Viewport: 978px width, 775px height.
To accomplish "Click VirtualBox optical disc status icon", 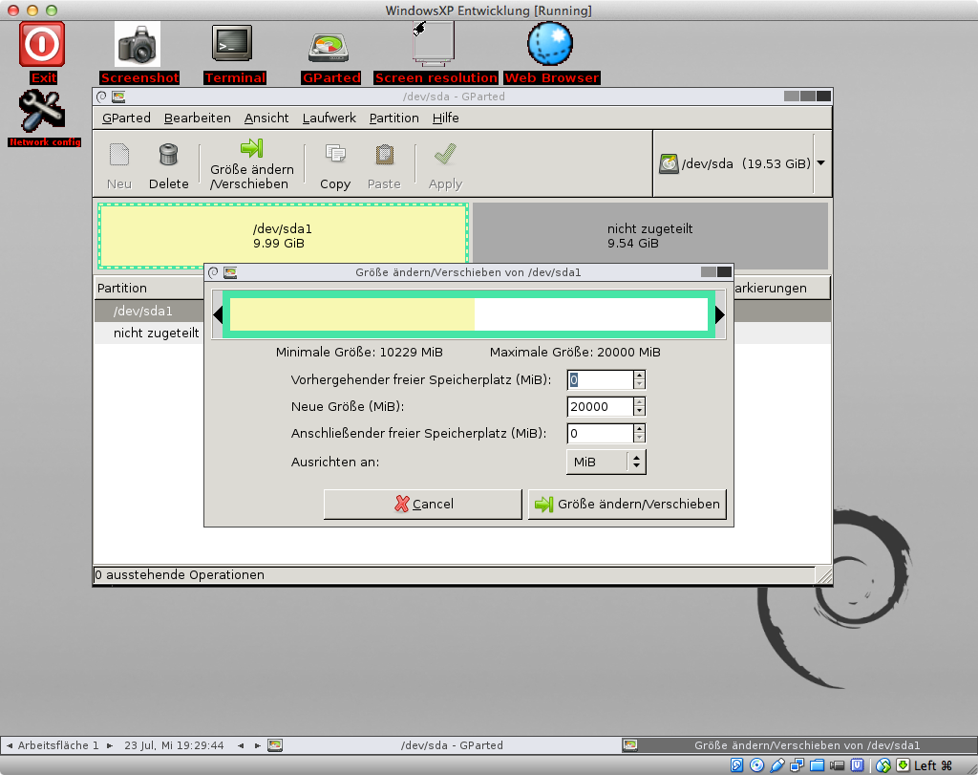I will click(756, 765).
